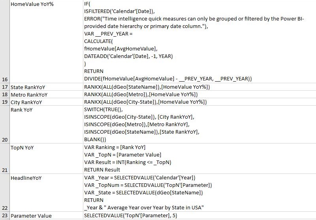Image resolution: width=316 pixels, height=220 pixels.
Task: Select row header 16
Action: pyautogui.click(x=5, y=41)
